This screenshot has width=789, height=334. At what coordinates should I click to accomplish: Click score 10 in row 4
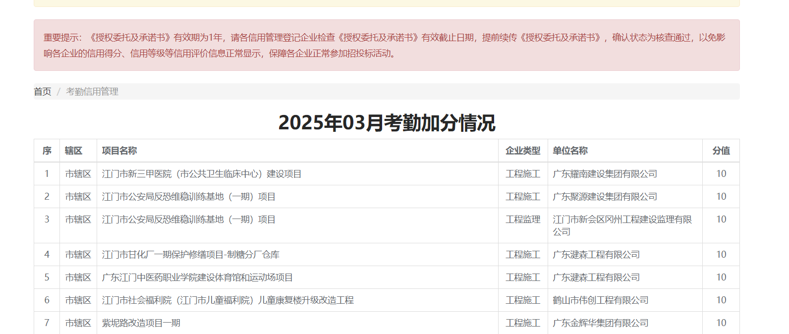pyautogui.click(x=721, y=255)
